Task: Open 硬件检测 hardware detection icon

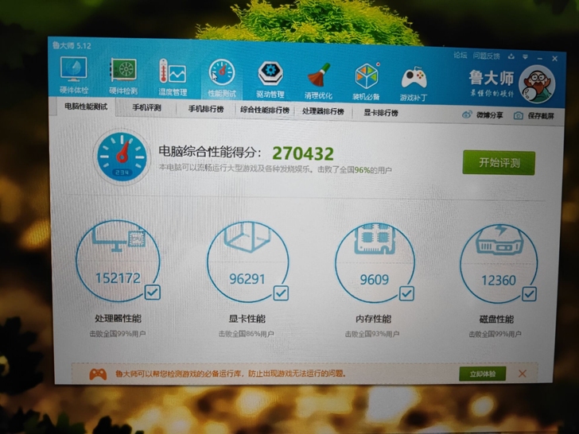Action: 123,76
